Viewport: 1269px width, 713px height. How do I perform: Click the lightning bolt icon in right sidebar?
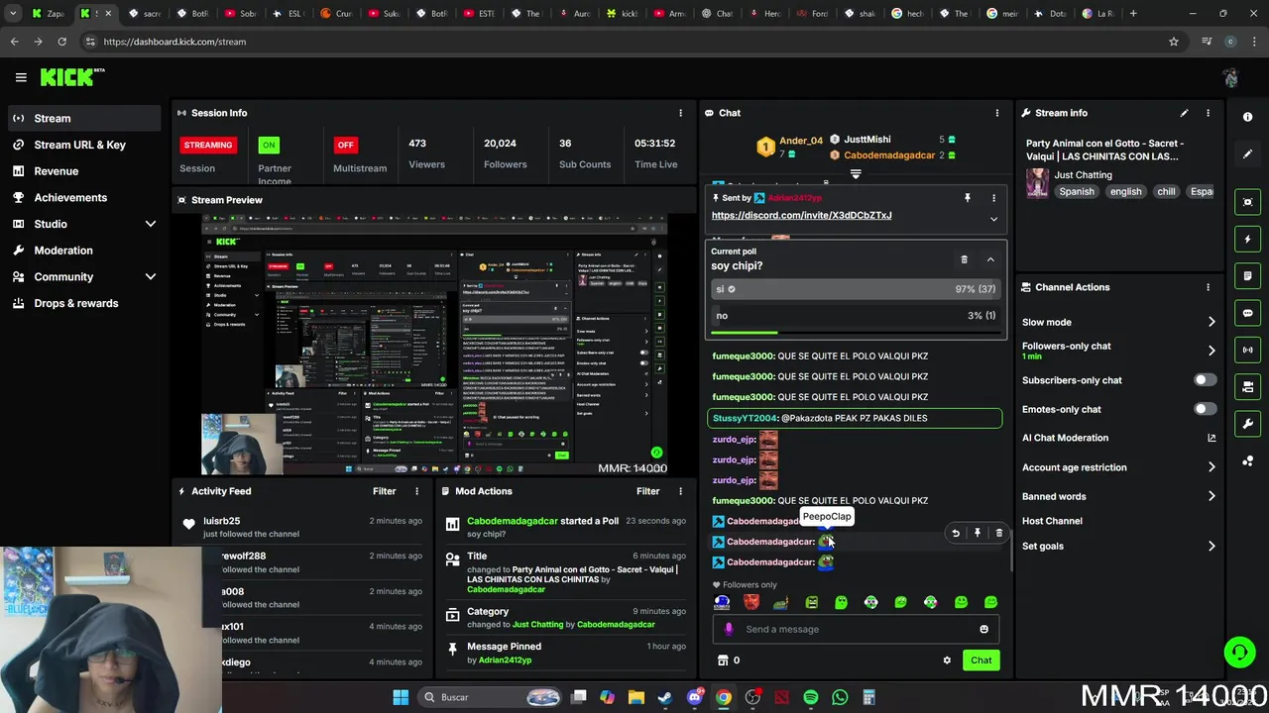click(x=1247, y=239)
